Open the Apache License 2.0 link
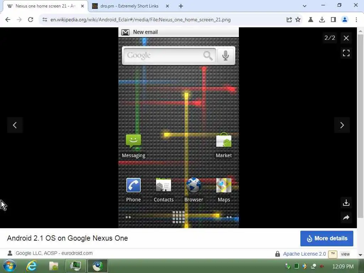The height and width of the screenshot is (273, 364). coord(304,254)
